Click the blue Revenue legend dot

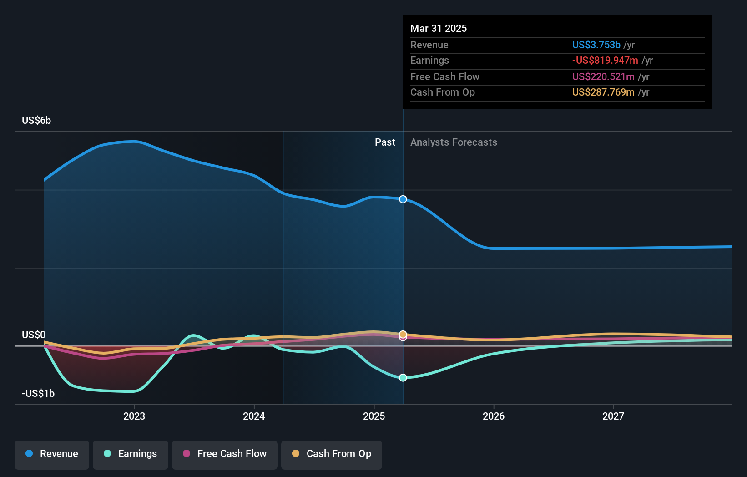(29, 453)
